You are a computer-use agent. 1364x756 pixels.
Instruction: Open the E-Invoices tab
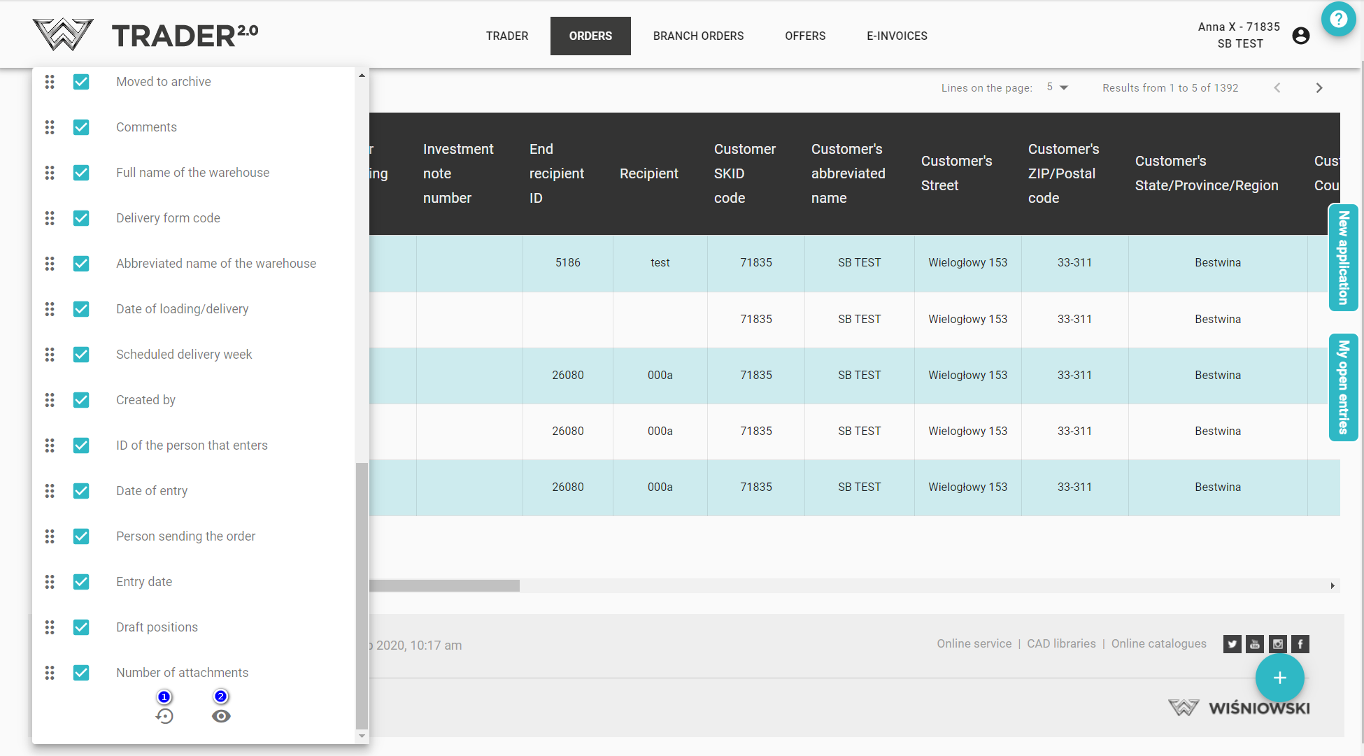[x=897, y=36]
